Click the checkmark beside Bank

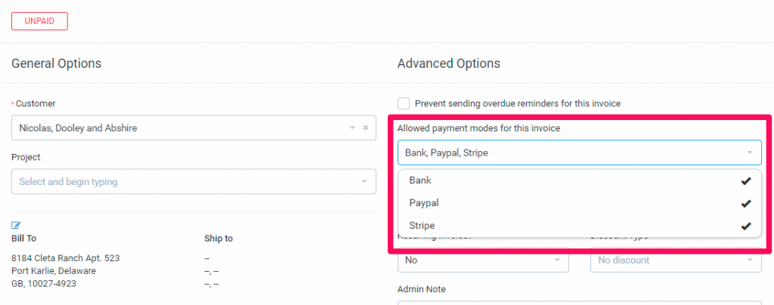pos(746,181)
